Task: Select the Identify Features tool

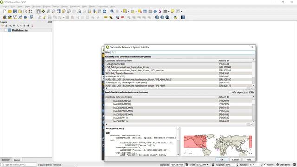Action: (112, 11)
